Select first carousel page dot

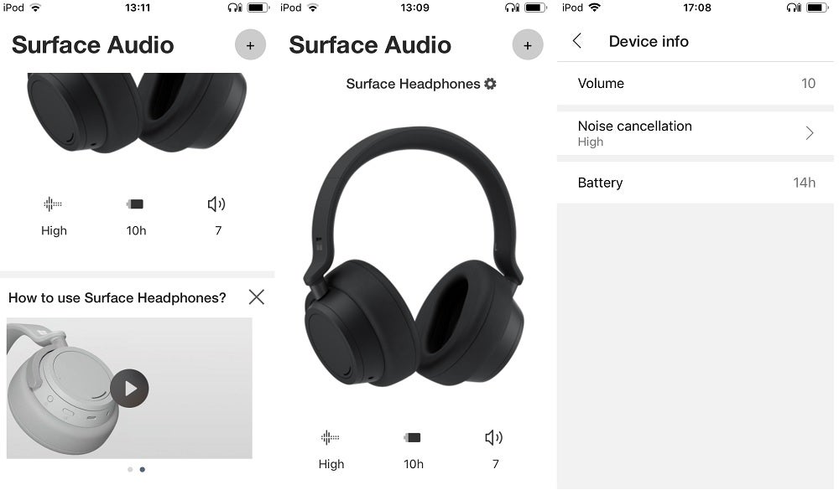click(x=130, y=469)
